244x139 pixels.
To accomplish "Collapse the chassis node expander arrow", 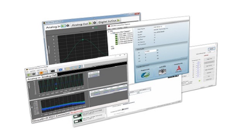I will 111,33.
